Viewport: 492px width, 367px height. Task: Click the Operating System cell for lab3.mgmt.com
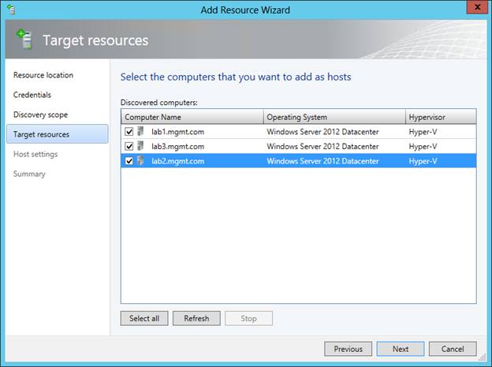pos(322,147)
